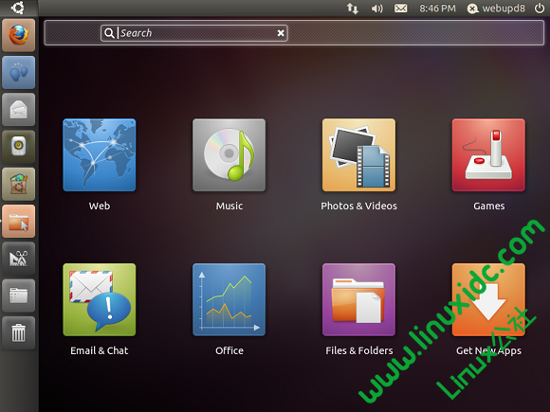The height and width of the screenshot is (412, 550).
Task: Click the "Files & Folders" label
Action: pos(359,350)
